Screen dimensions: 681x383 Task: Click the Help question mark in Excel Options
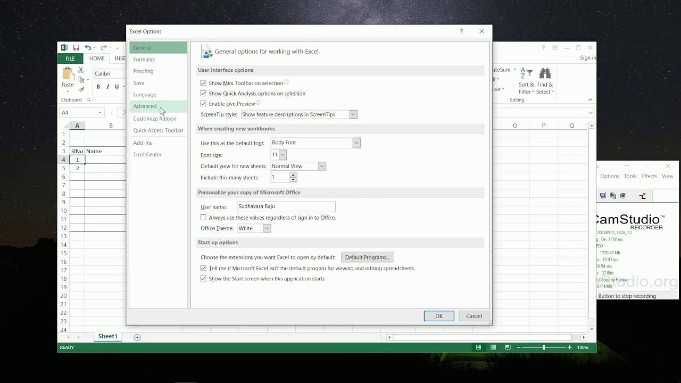pyautogui.click(x=461, y=31)
